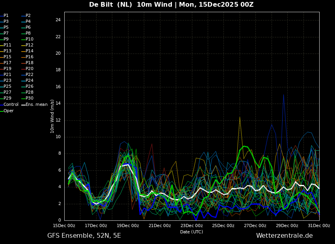This screenshot has width=335, height=244.
Task: Choose legend entry P15
Action: pyautogui.click(x=6, y=57)
